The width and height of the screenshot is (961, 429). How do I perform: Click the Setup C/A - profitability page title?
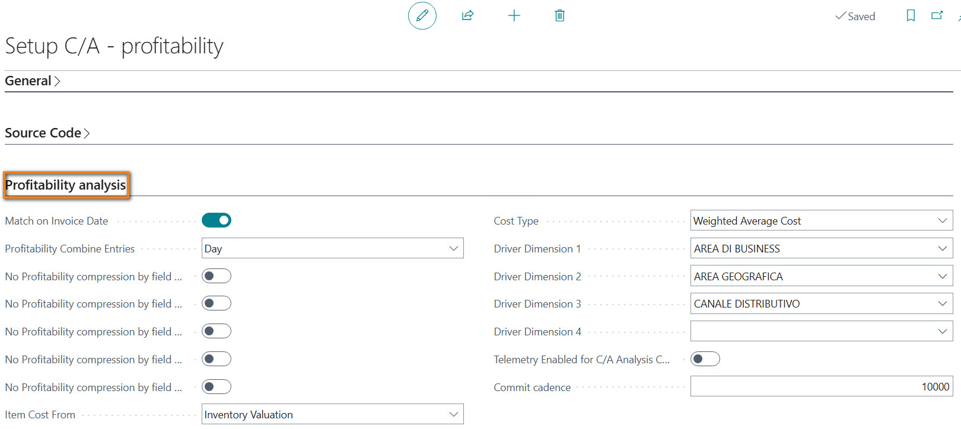[x=114, y=46]
